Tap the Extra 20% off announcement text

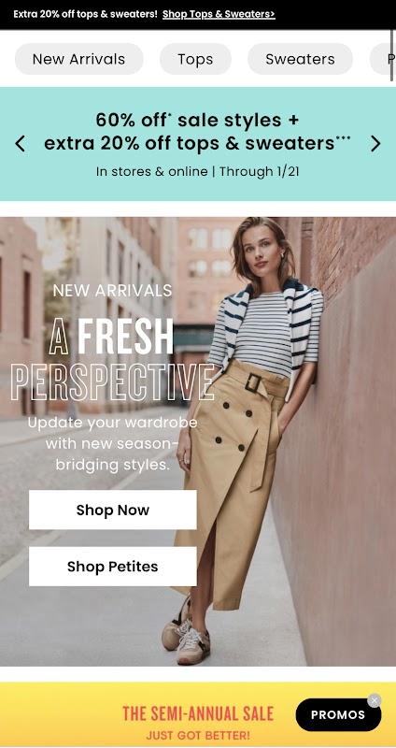(x=85, y=14)
